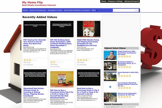The image size is (162, 108).
Task: Open the yellow Foreclosed Home book thumbnail
Action: [62, 79]
